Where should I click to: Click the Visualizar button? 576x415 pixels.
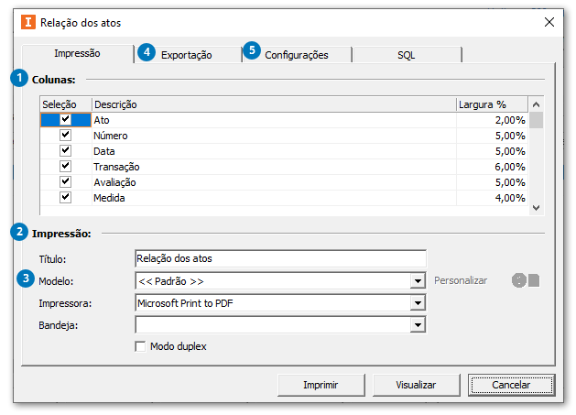point(416,386)
